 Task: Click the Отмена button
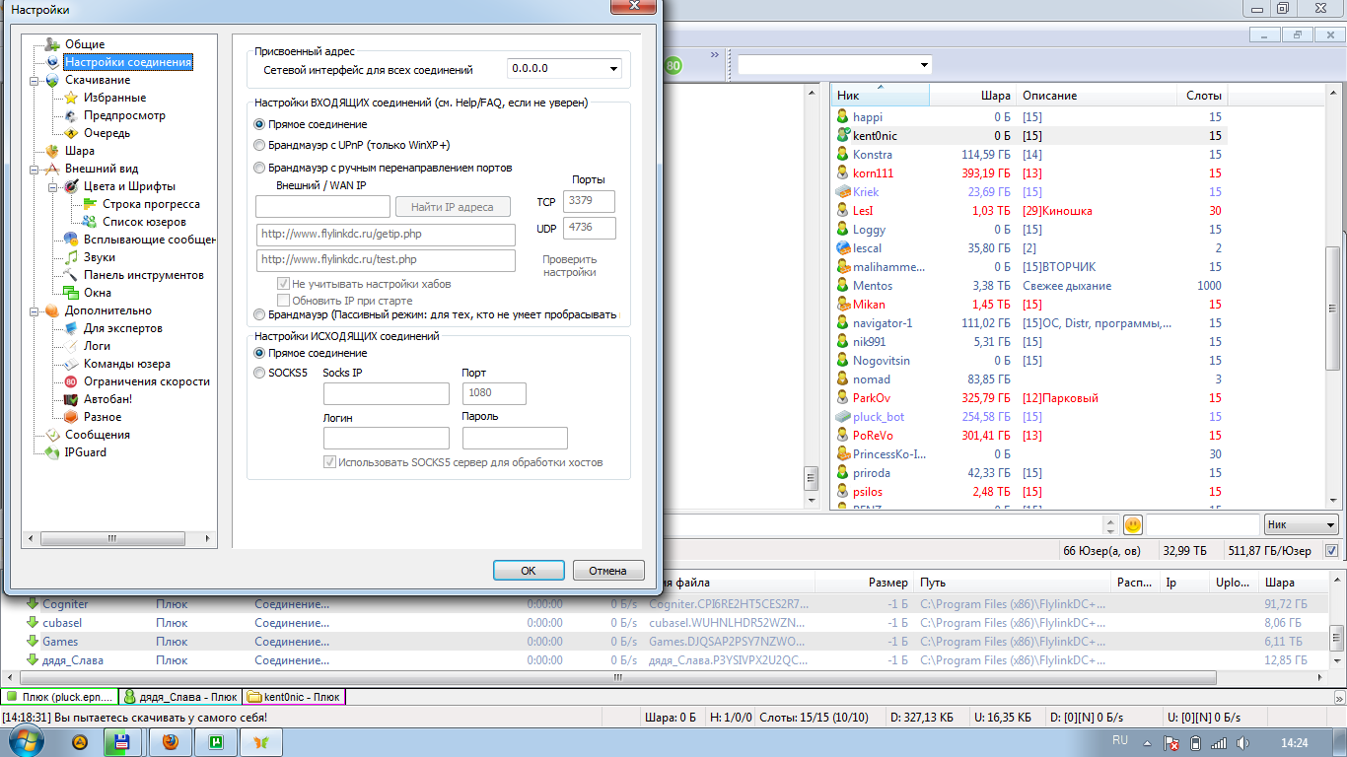click(x=608, y=571)
